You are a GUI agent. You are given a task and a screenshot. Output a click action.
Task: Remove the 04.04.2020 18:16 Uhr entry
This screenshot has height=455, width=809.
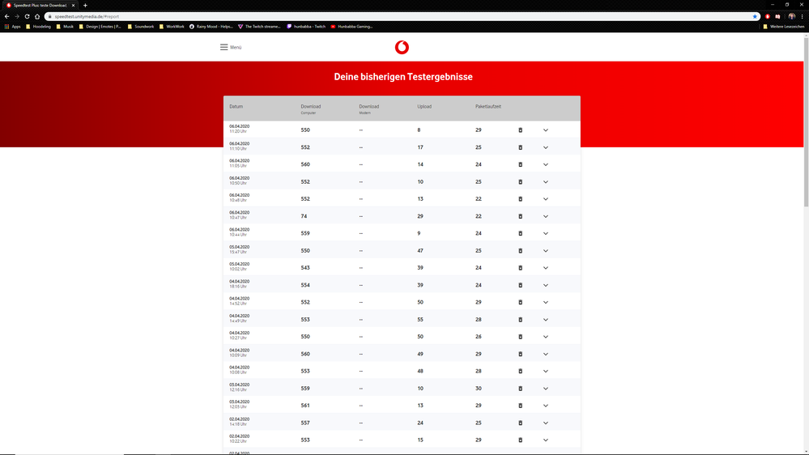pos(520,285)
